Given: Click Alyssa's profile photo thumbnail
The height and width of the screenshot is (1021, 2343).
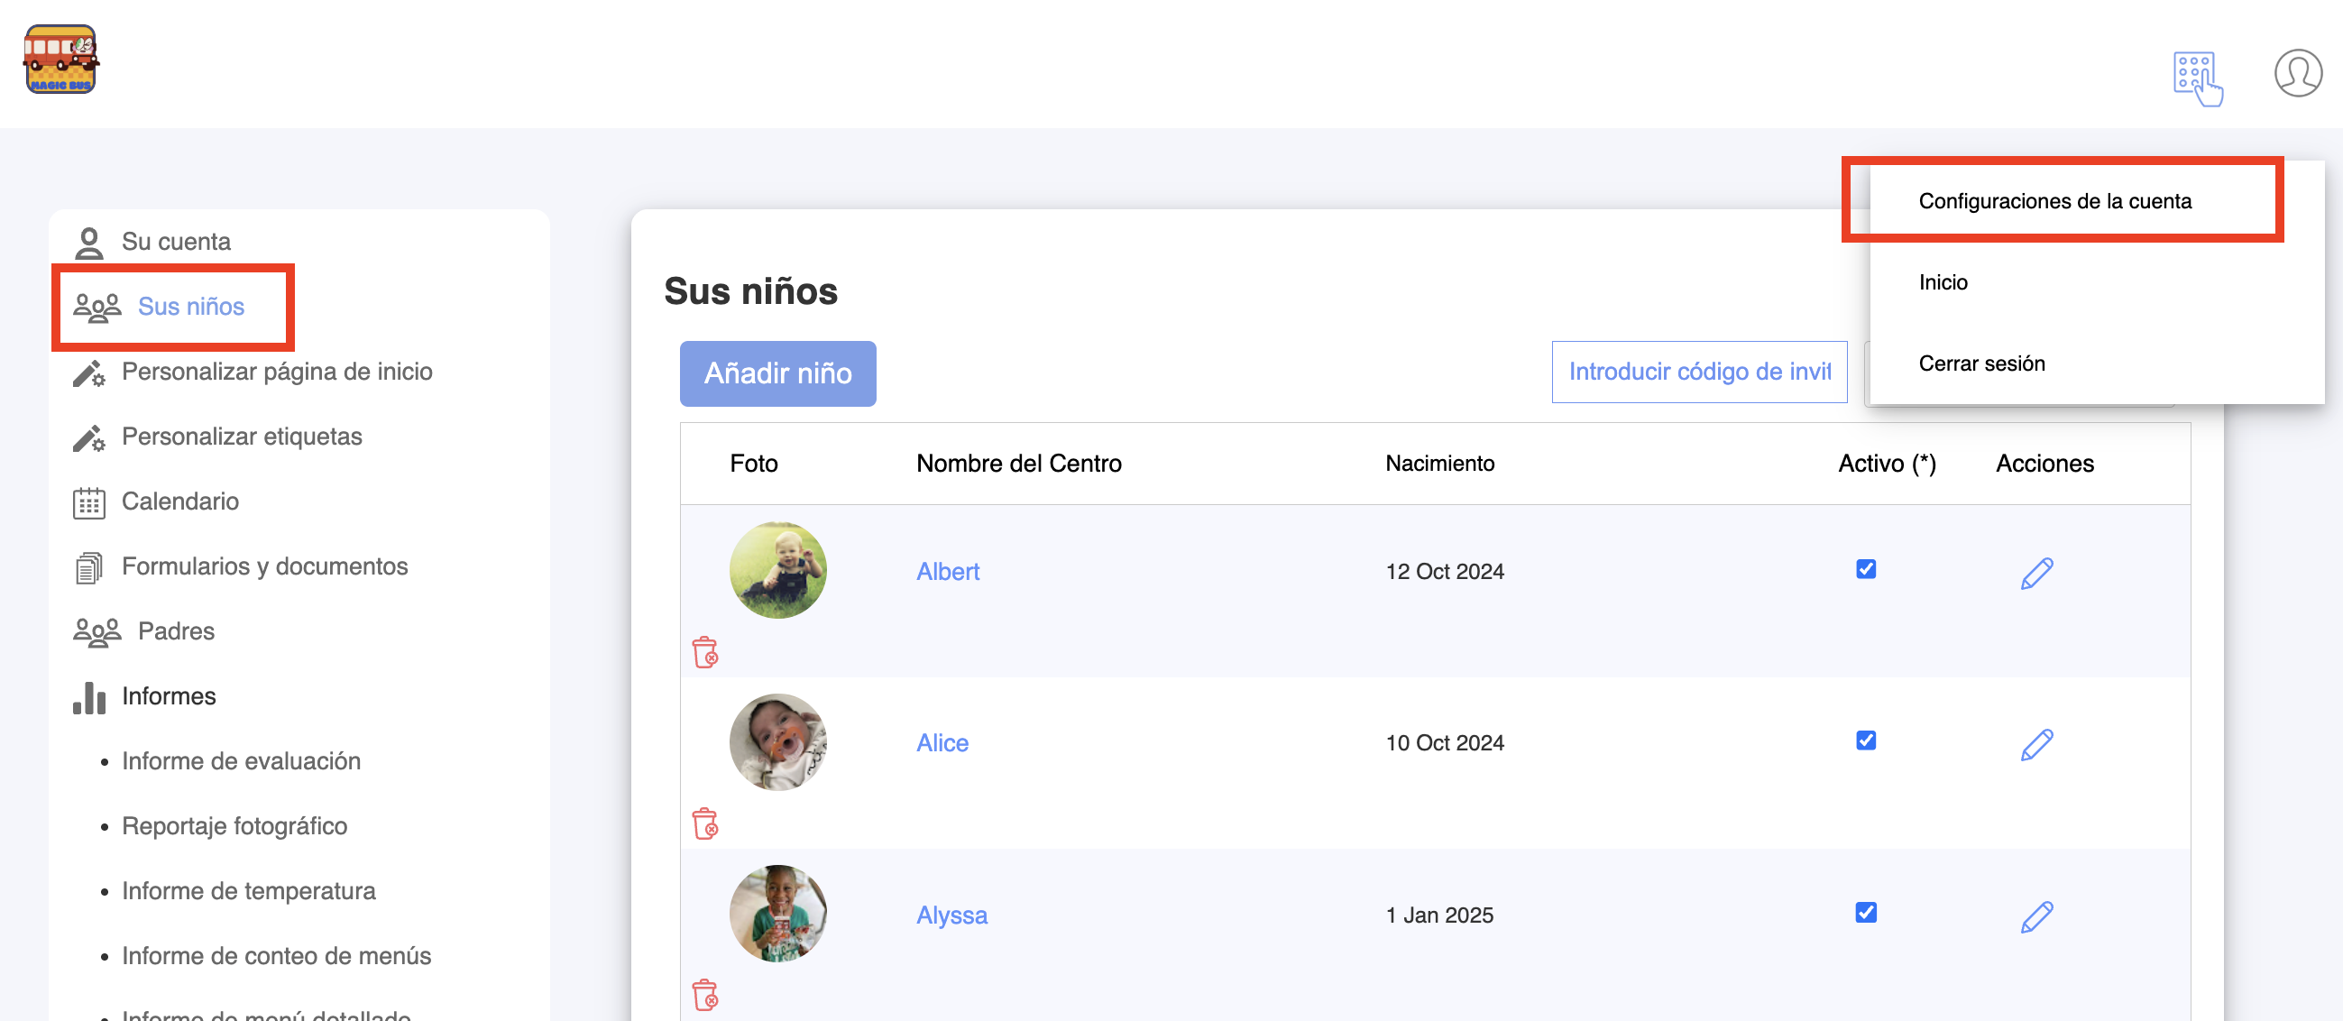Looking at the screenshot, I should (x=777, y=913).
